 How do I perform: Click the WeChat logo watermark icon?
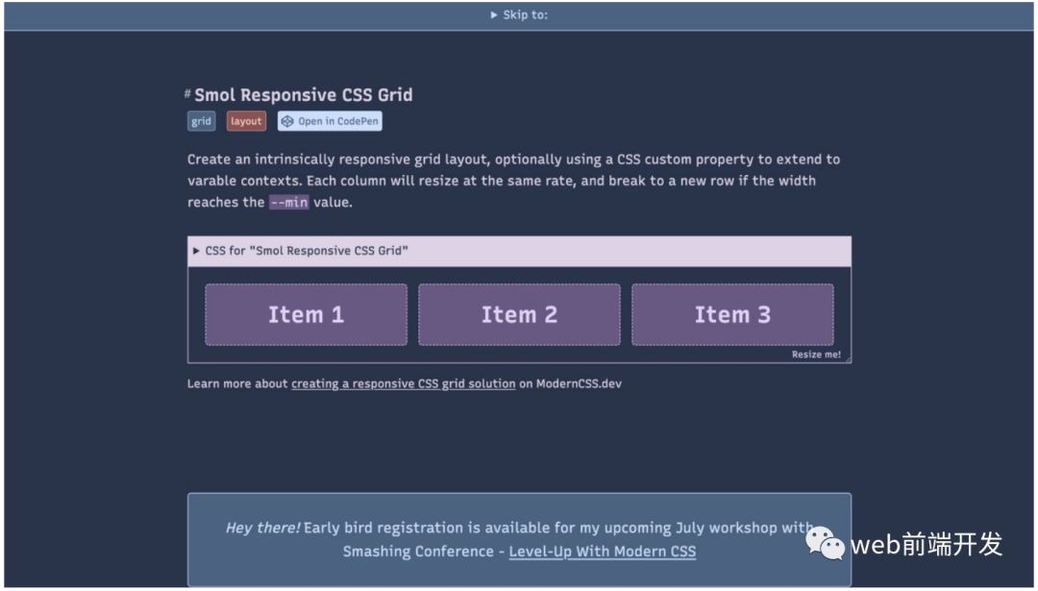click(x=826, y=544)
